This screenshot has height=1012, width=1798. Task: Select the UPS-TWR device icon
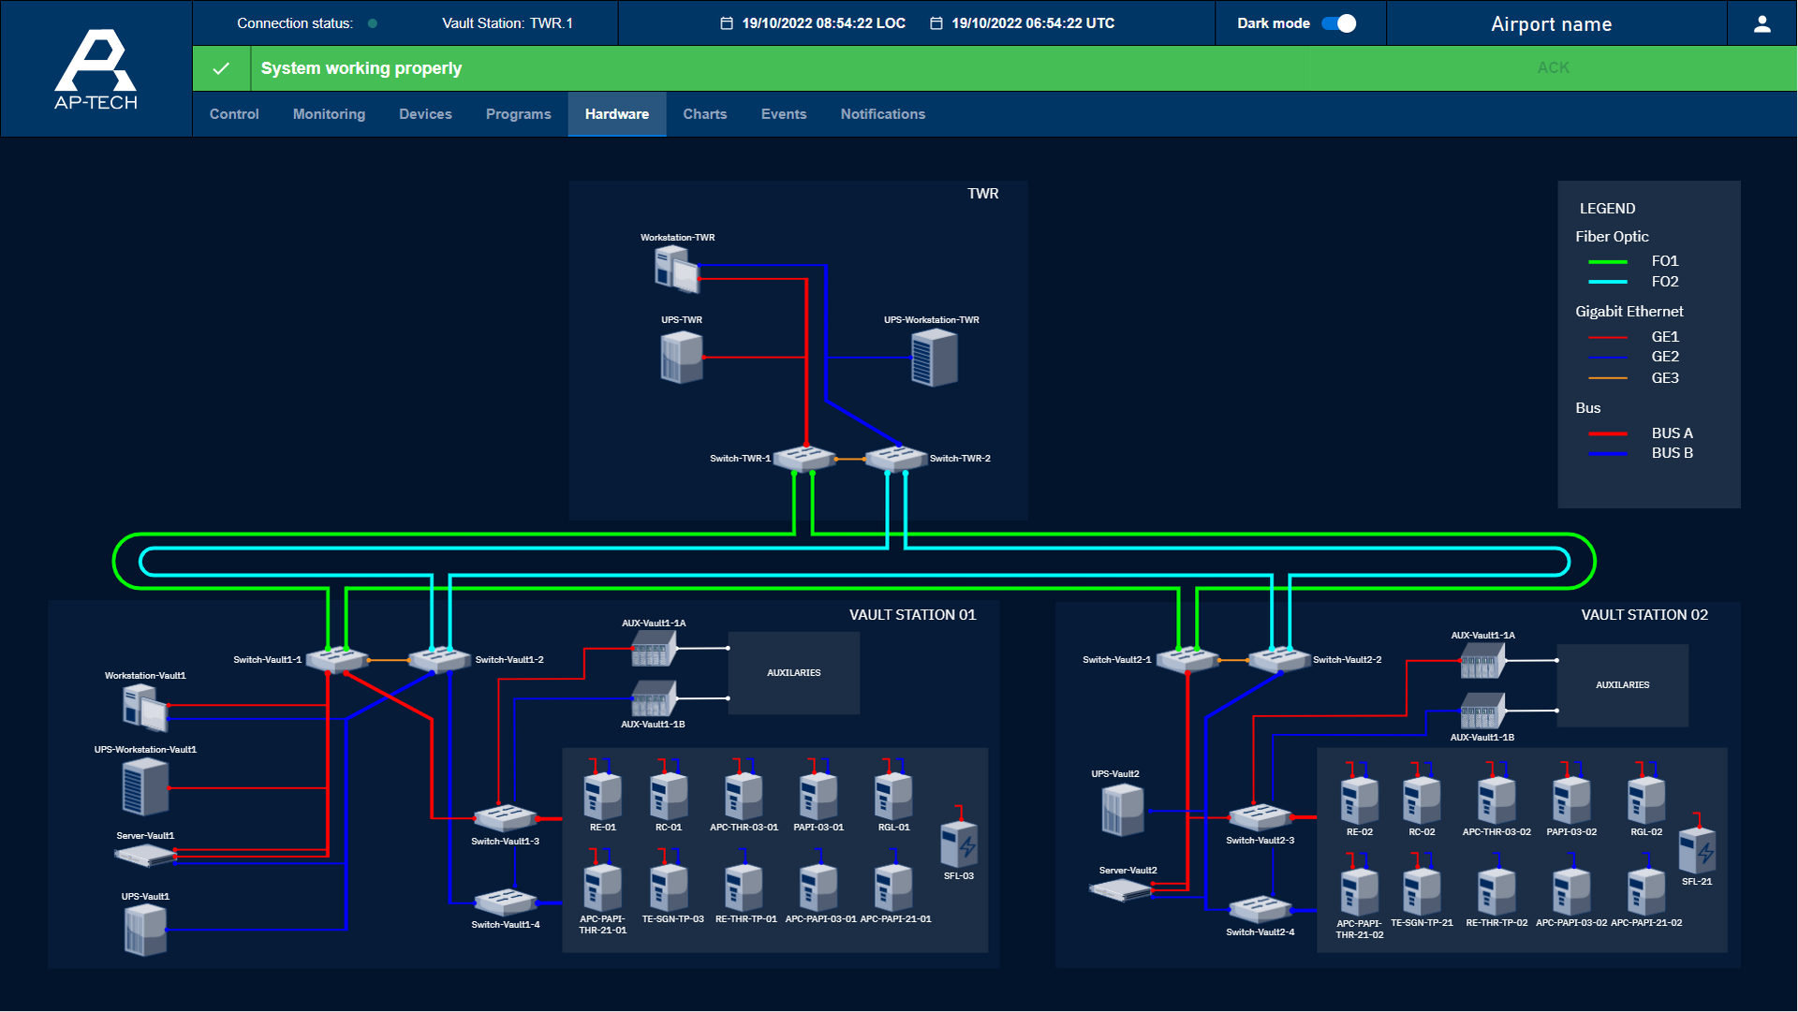point(682,358)
